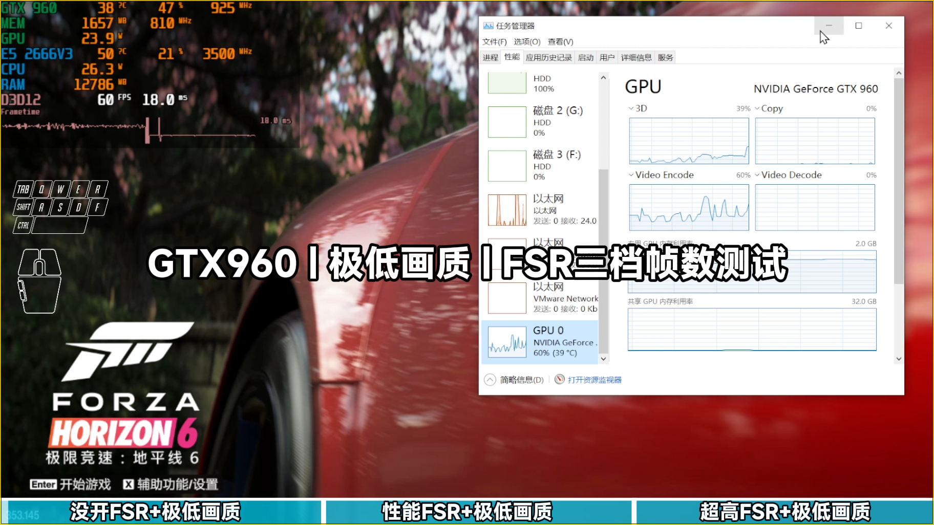Screen dimensions: 934x525
Task: Click the NVIDIA GeForce GTX 960 label
Action: tap(816, 89)
